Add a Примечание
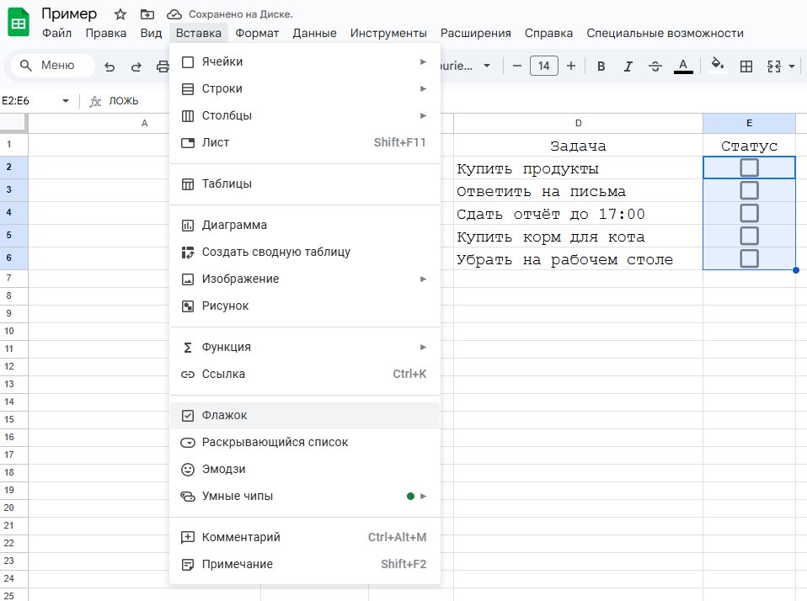 pyautogui.click(x=305, y=564)
